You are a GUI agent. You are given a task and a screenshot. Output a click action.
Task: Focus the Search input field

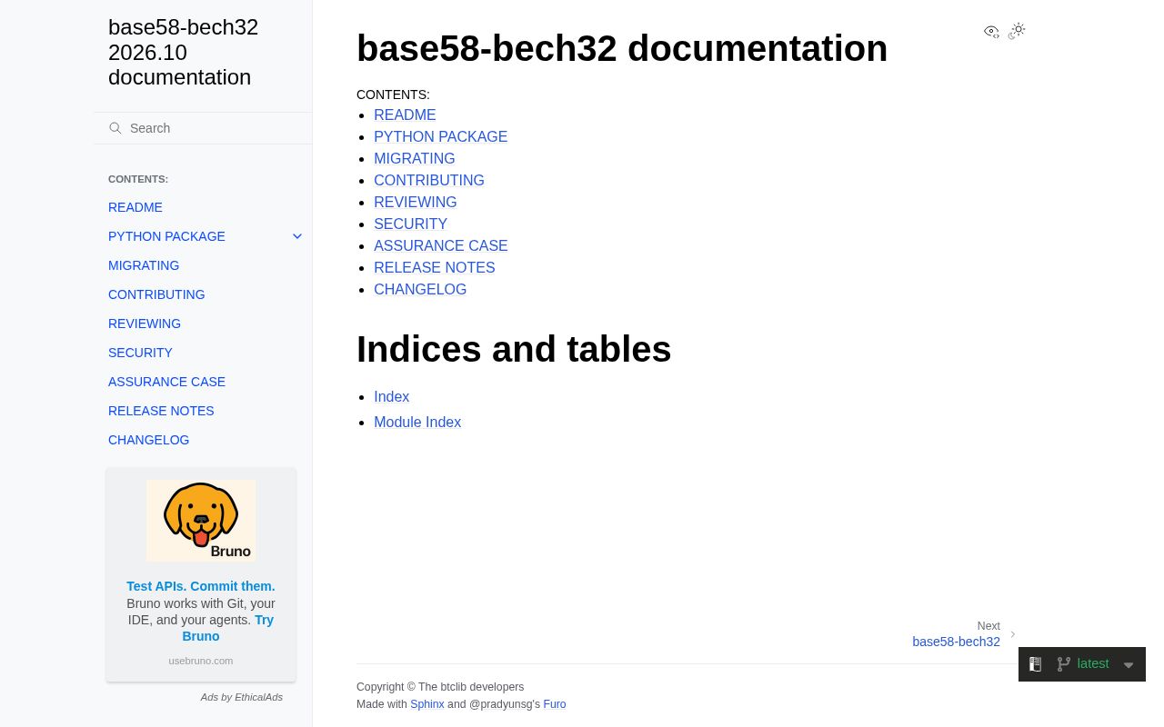tap(203, 128)
